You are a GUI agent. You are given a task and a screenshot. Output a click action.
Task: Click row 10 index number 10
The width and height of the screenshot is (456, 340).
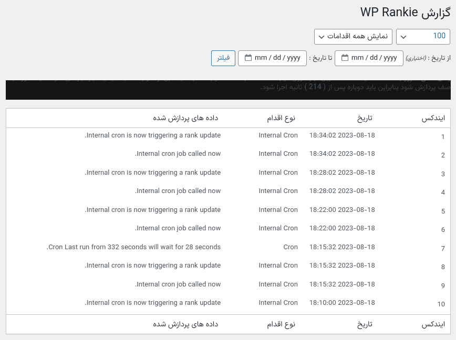(441, 304)
